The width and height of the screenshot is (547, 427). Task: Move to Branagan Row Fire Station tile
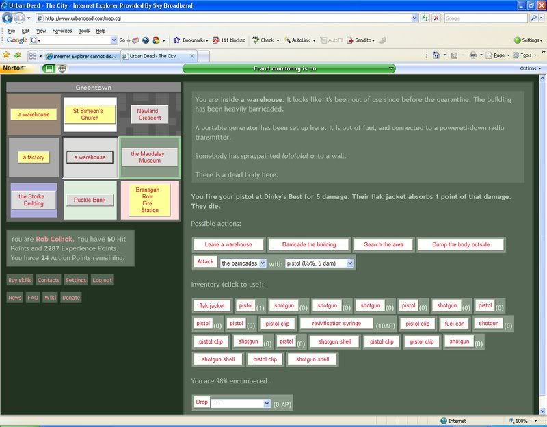pos(149,200)
